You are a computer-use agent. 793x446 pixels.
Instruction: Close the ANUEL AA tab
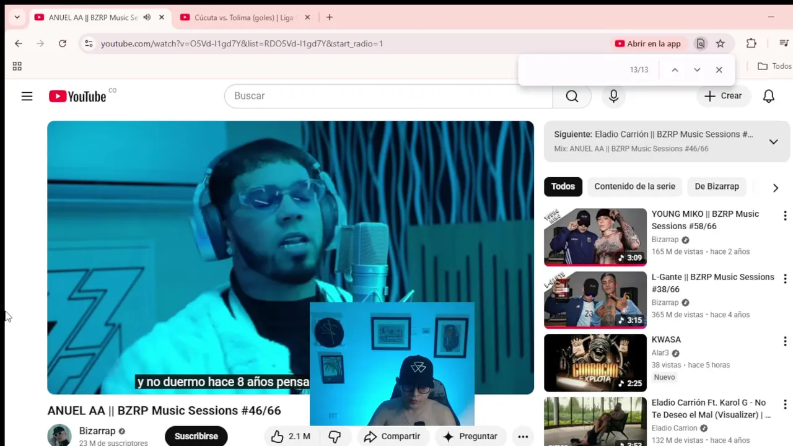click(162, 17)
